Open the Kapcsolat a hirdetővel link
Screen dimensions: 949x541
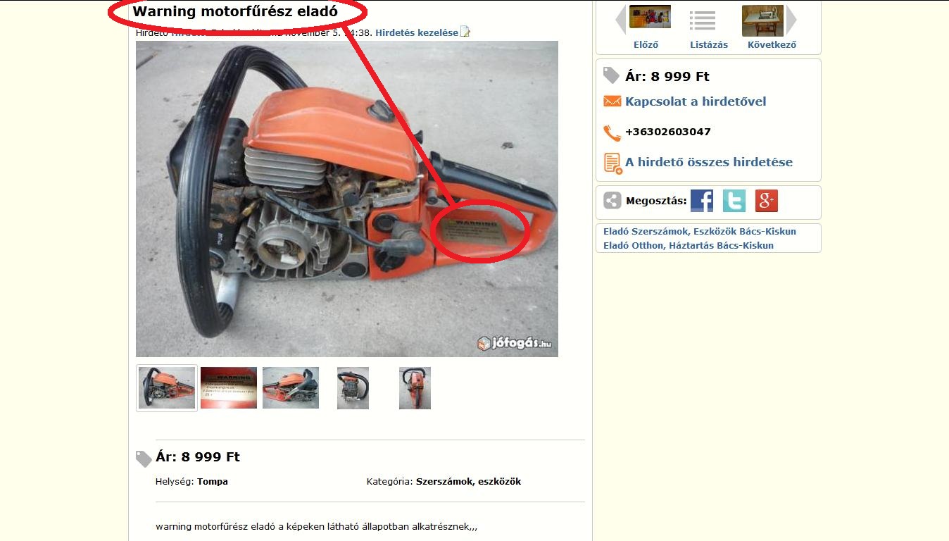[x=696, y=101]
